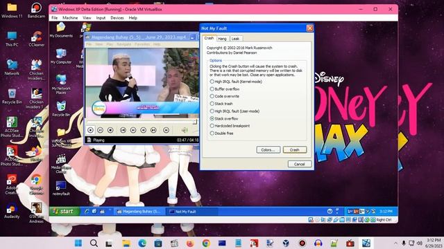Close the Not My Fault dialog

click(x=310, y=28)
